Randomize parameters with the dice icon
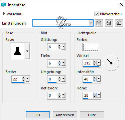This screenshot has width=125, height=120. pos(109,23)
